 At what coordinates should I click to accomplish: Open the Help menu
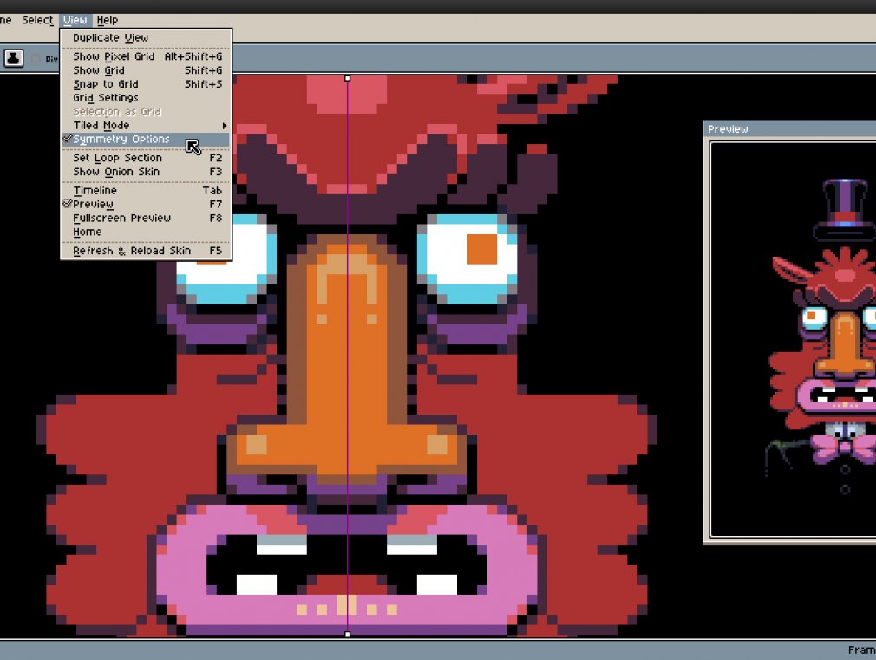(x=108, y=20)
